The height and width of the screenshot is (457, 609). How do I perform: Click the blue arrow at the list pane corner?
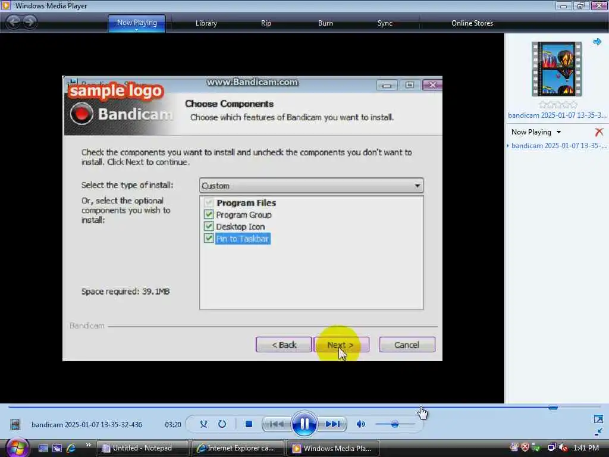597,42
